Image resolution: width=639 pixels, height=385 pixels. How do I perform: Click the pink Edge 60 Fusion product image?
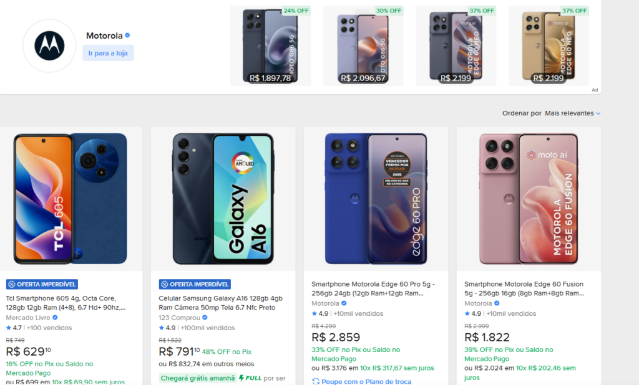point(529,199)
